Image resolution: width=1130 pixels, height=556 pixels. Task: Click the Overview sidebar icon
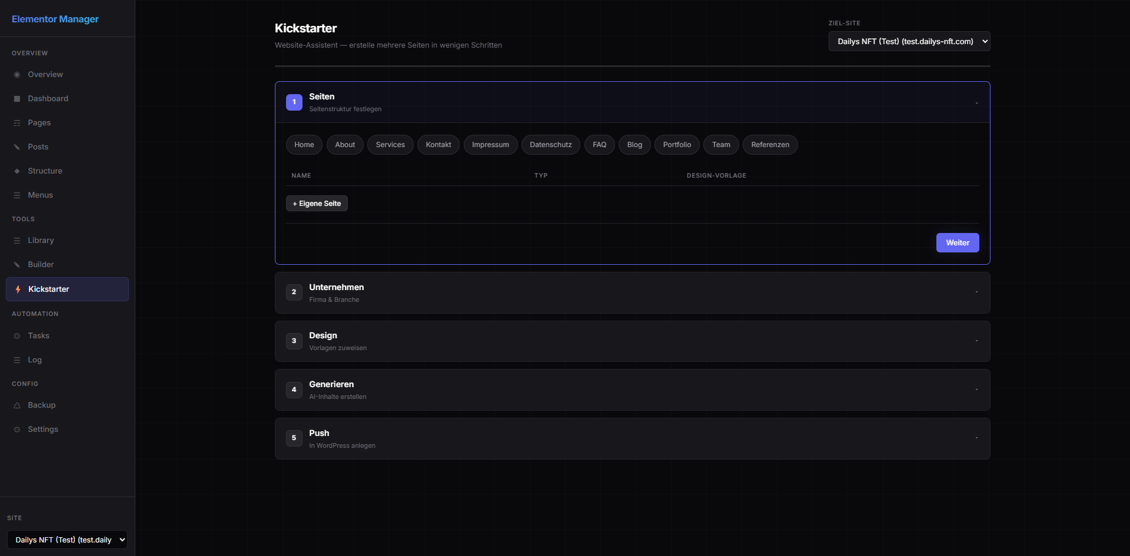[17, 75]
